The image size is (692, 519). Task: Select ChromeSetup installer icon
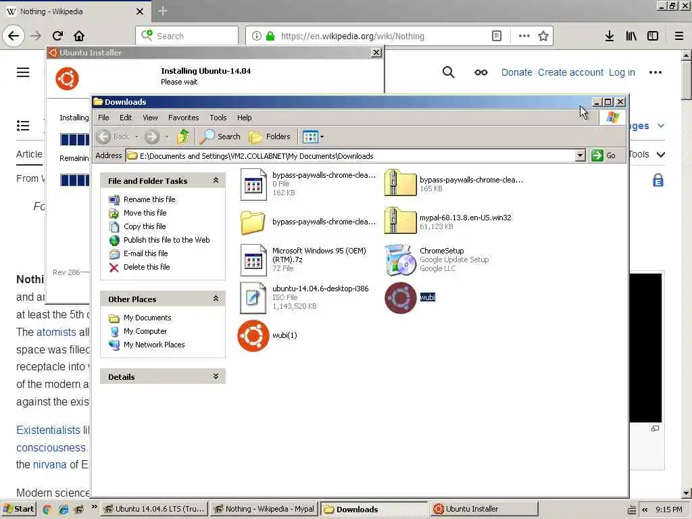(400, 260)
